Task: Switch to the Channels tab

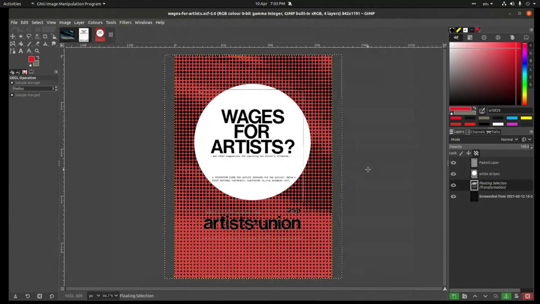Action: click(475, 132)
